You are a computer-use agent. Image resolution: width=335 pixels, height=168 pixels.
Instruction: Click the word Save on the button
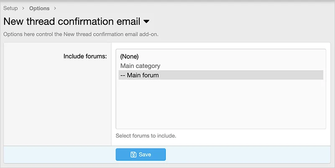click(x=145, y=155)
